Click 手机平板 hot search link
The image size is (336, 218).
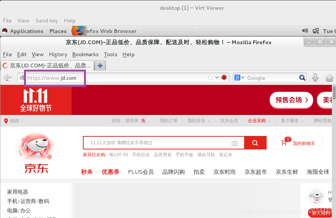coord(184,155)
